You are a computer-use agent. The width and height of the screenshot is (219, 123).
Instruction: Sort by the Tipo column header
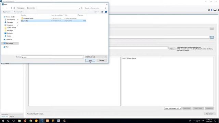pos(66,15)
